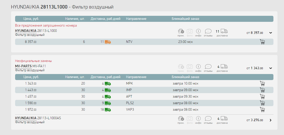Open HYUNDAI/KIA brand link for 28113-L1000
Image resolution: width=284 pixels, height=135 pixels.
tap(26, 31)
